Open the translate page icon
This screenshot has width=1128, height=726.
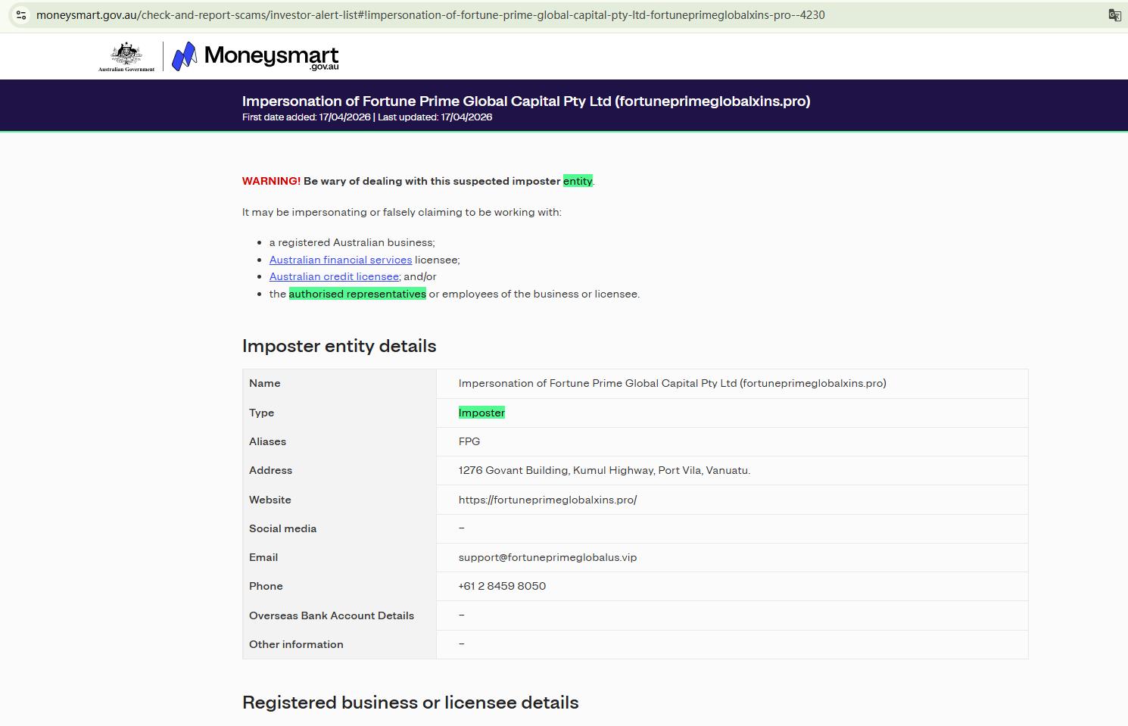click(1114, 15)
